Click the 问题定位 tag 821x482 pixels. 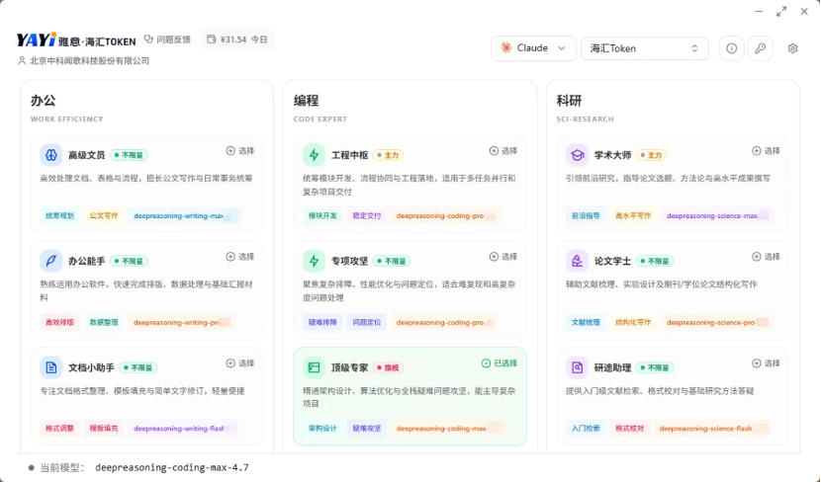click(367, 322)
